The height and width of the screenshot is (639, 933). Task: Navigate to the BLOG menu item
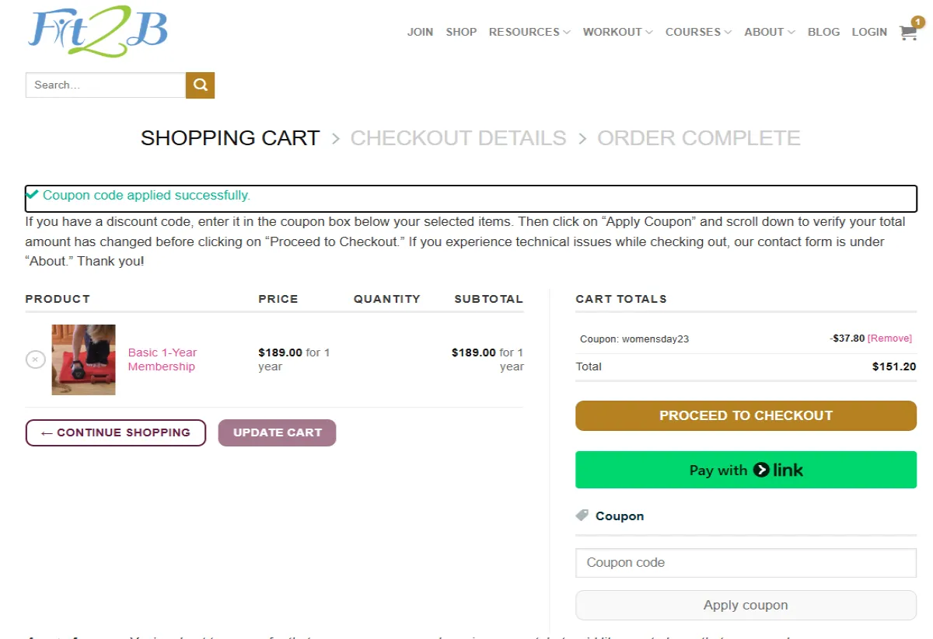[823, 32]
